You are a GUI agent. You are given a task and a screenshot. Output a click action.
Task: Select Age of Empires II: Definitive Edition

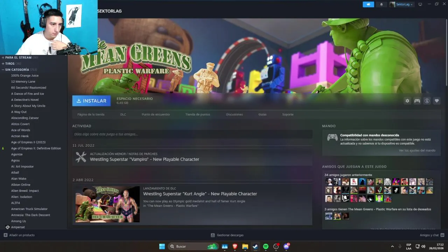point(36,148)
